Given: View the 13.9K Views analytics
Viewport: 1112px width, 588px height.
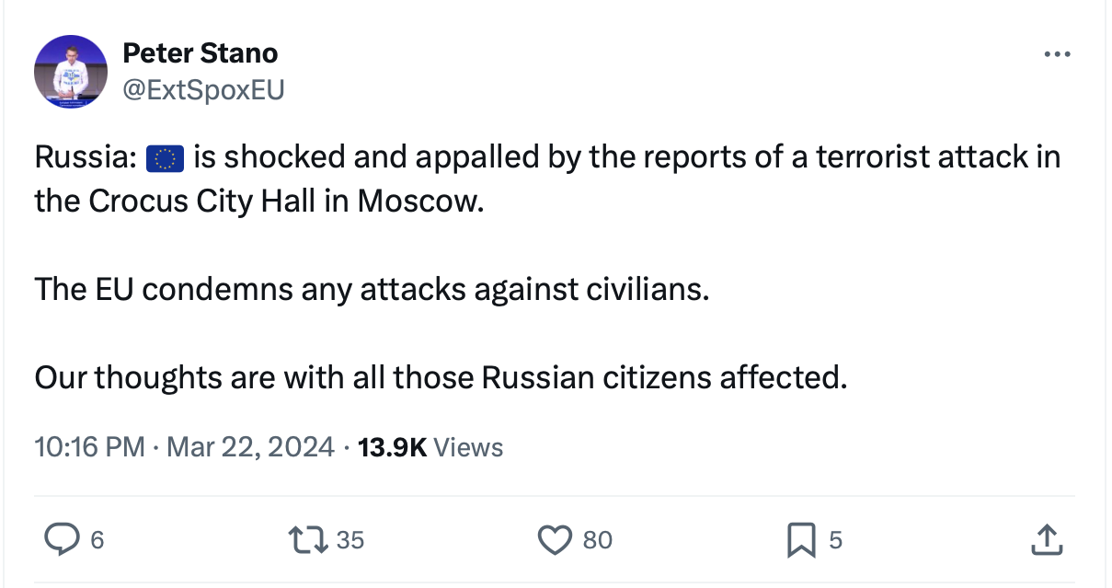Looking at the screenshot, I should 430,447.
